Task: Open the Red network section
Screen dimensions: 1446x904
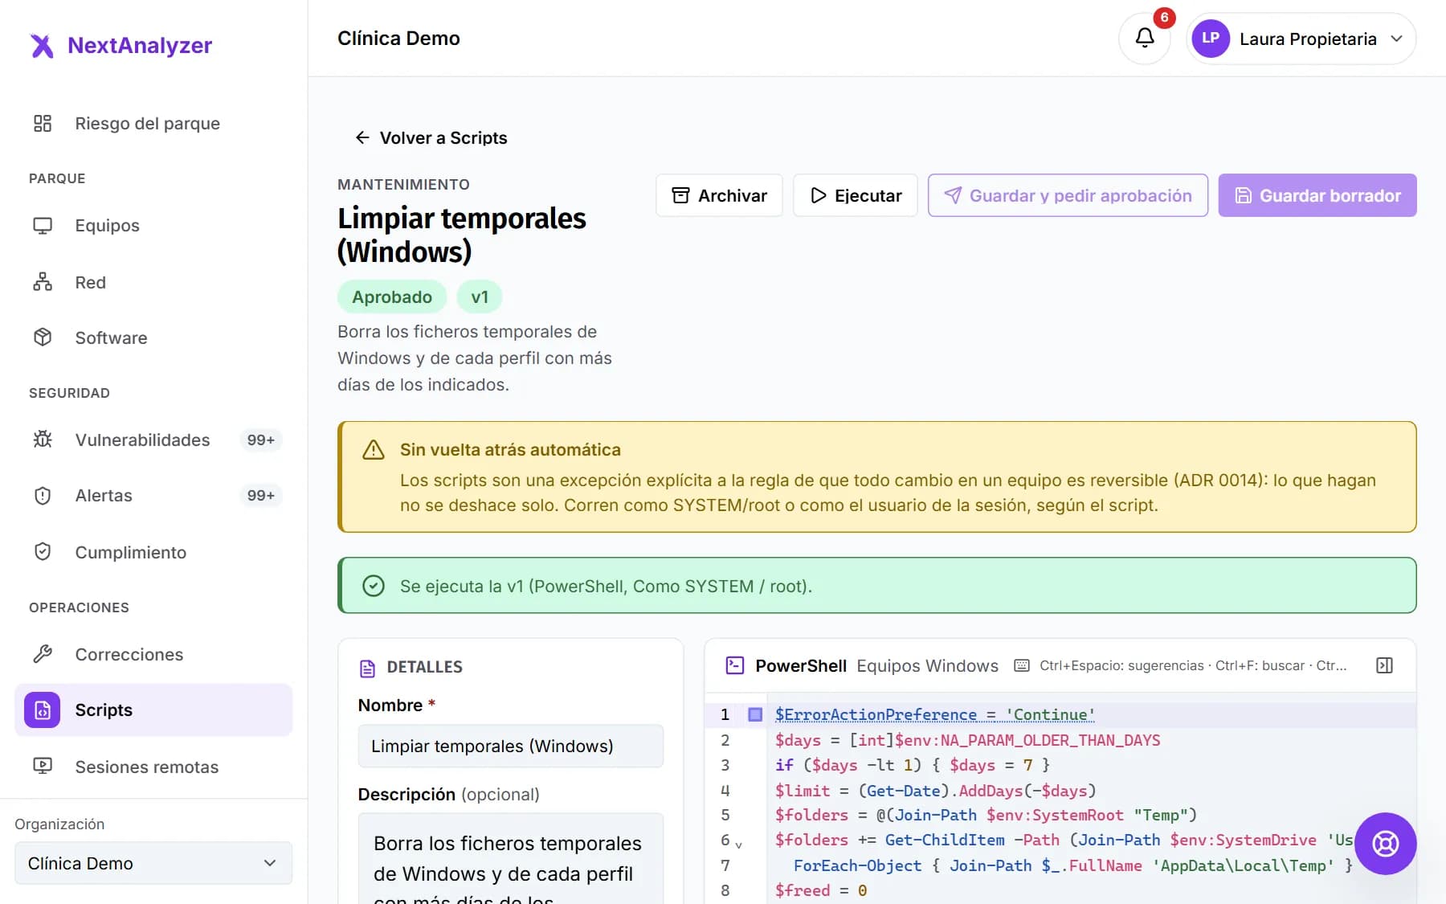Action: [153, 282]
